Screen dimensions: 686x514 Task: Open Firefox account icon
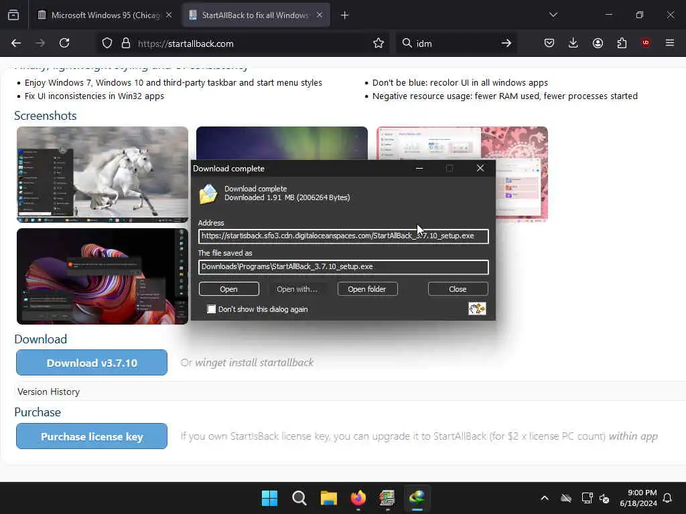[598, 43]
